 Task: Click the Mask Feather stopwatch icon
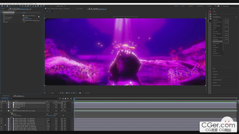[14, 116]
